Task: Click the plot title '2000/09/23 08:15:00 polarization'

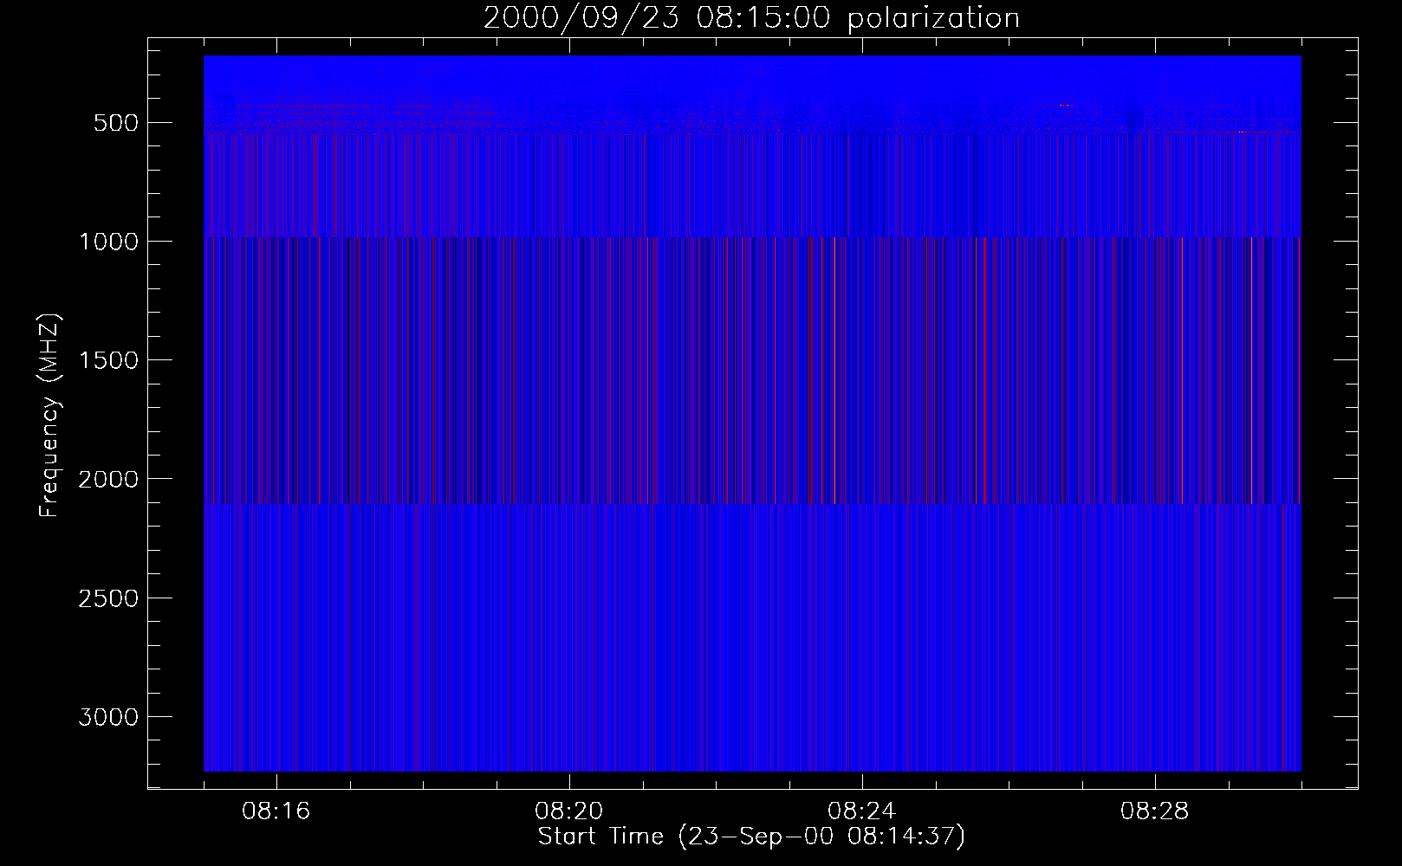Action: pyautogui.click(x=751, y=18)
